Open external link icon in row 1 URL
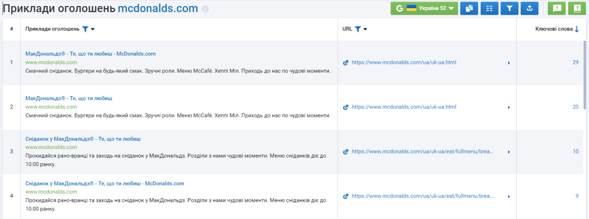589x219 pixels. [x=346, y=63]
